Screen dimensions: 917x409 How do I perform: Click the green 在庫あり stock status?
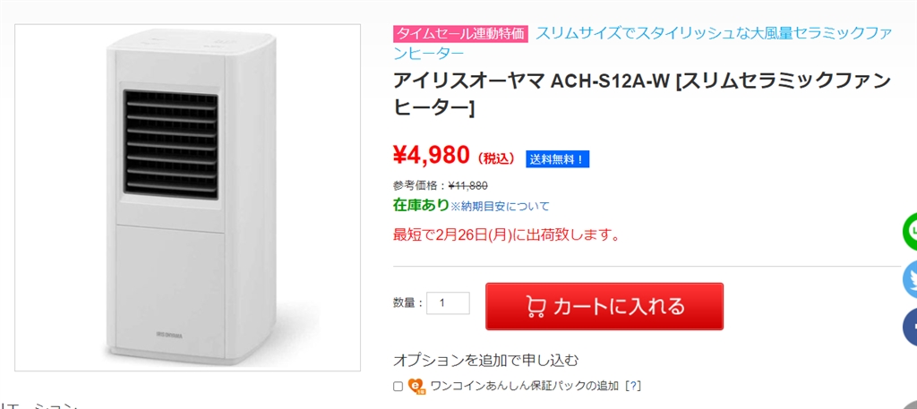click(x=421, y=205)
